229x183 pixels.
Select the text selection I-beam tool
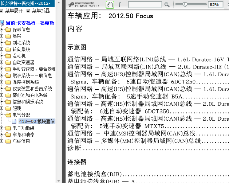tap(120, 5)
